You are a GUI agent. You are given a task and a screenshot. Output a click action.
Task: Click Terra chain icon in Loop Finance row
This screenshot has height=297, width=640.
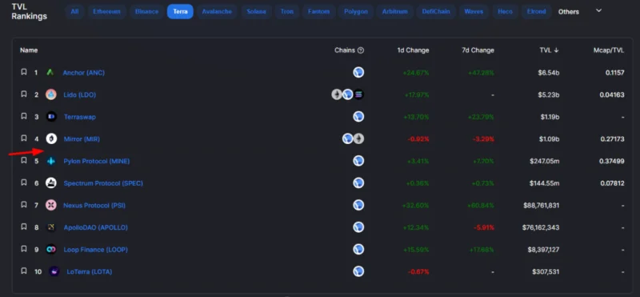(358, 249)
